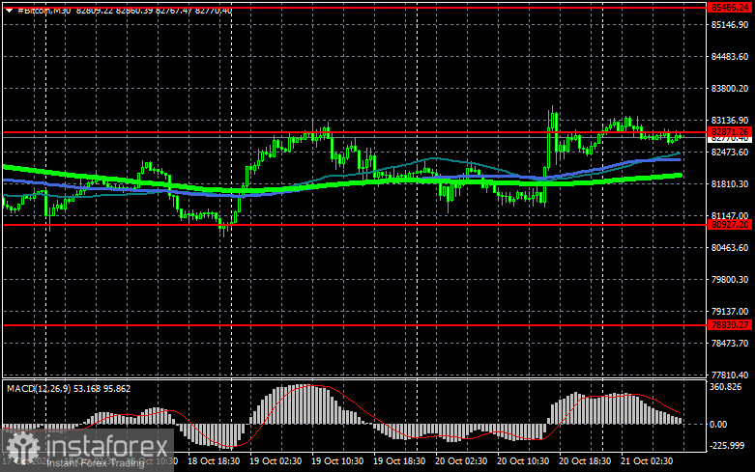755x472 pixels.
Task: Click the 0.00 MACD scale value
Action: tap(719, 425)
